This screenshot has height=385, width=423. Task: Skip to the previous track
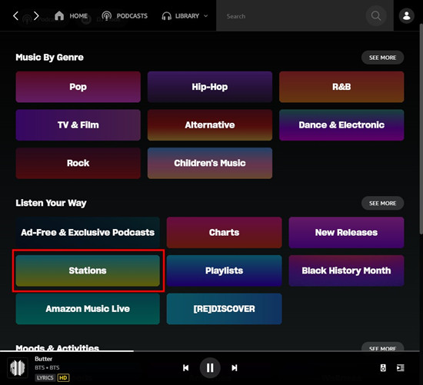[x=185, y=368]
